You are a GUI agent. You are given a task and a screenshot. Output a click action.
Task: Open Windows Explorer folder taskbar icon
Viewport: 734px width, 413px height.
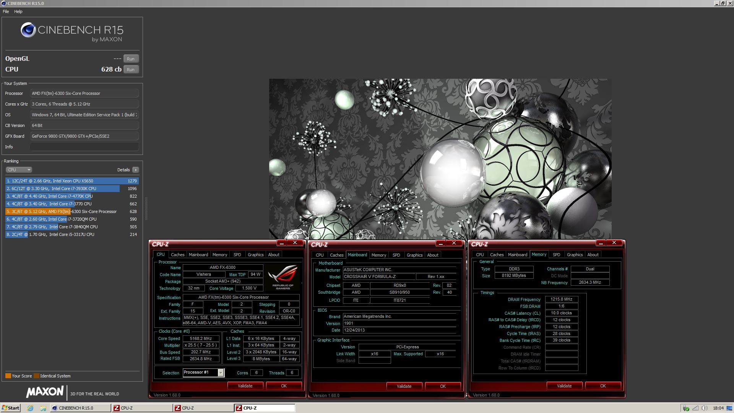pos(43,408)
